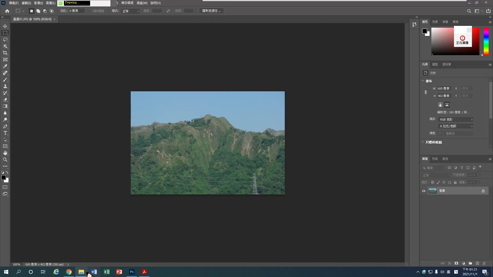
Task: Select the Lasso tool
Action: pyautogui.click(x=5, y=39)
